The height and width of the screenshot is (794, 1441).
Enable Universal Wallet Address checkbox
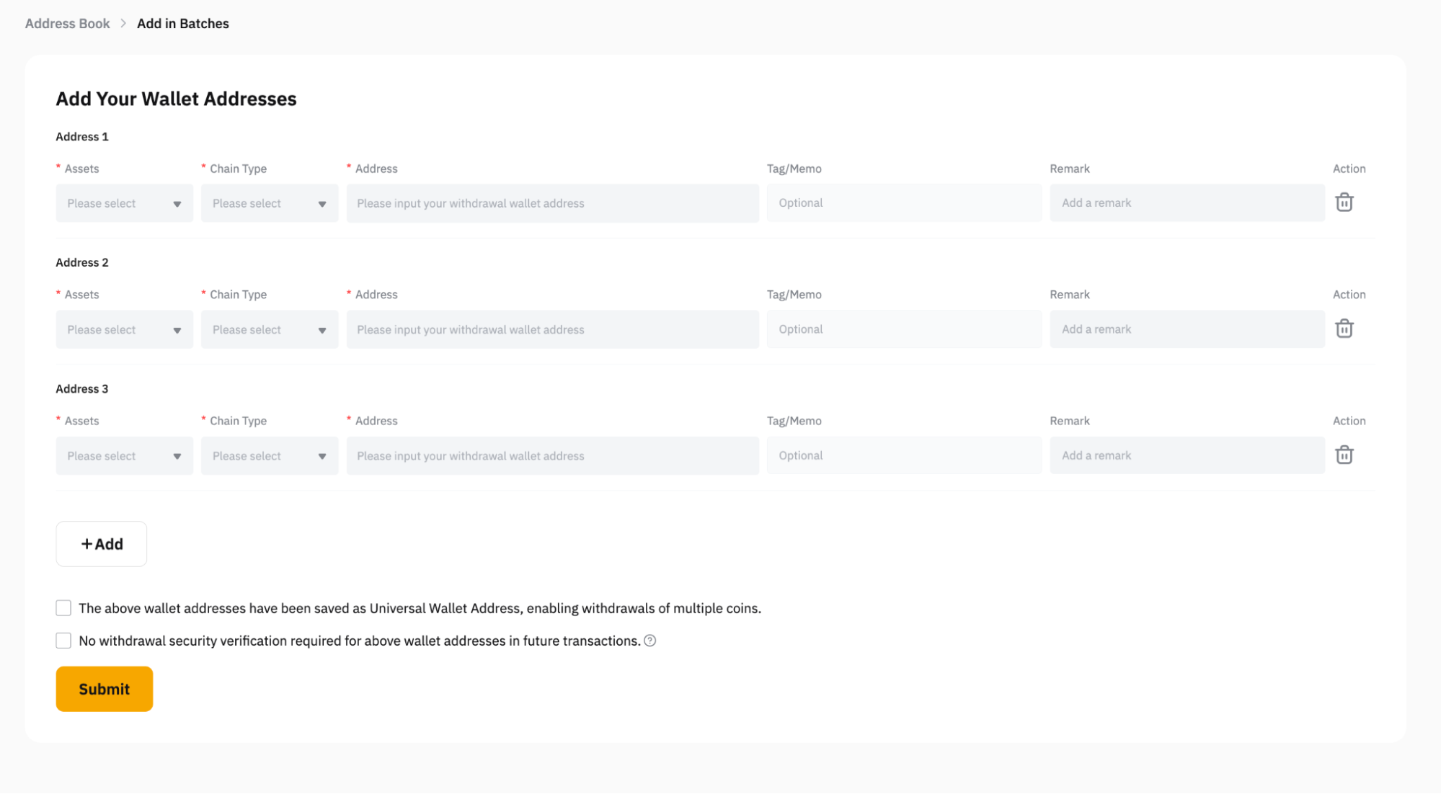pos(63,608)
